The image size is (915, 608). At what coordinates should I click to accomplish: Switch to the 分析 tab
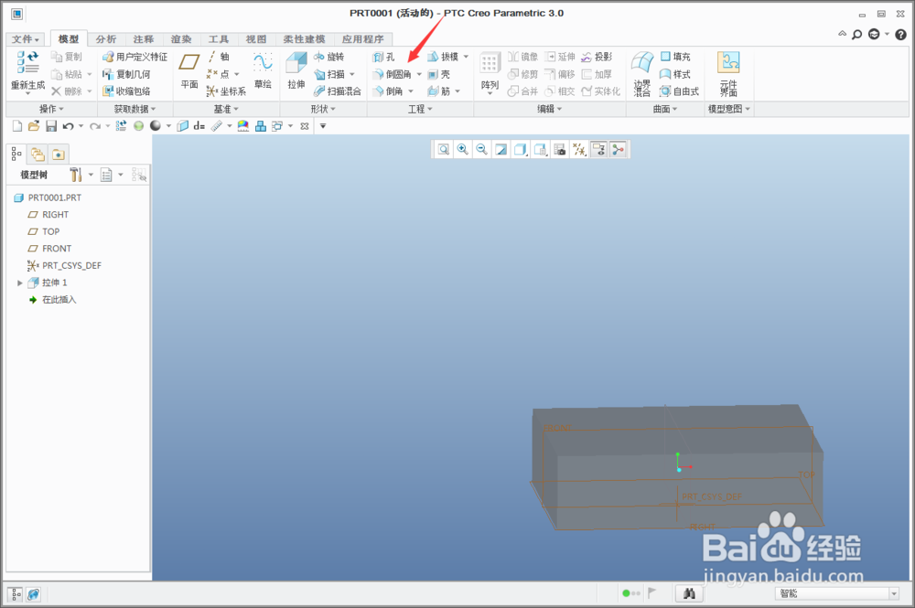[106, 39]
